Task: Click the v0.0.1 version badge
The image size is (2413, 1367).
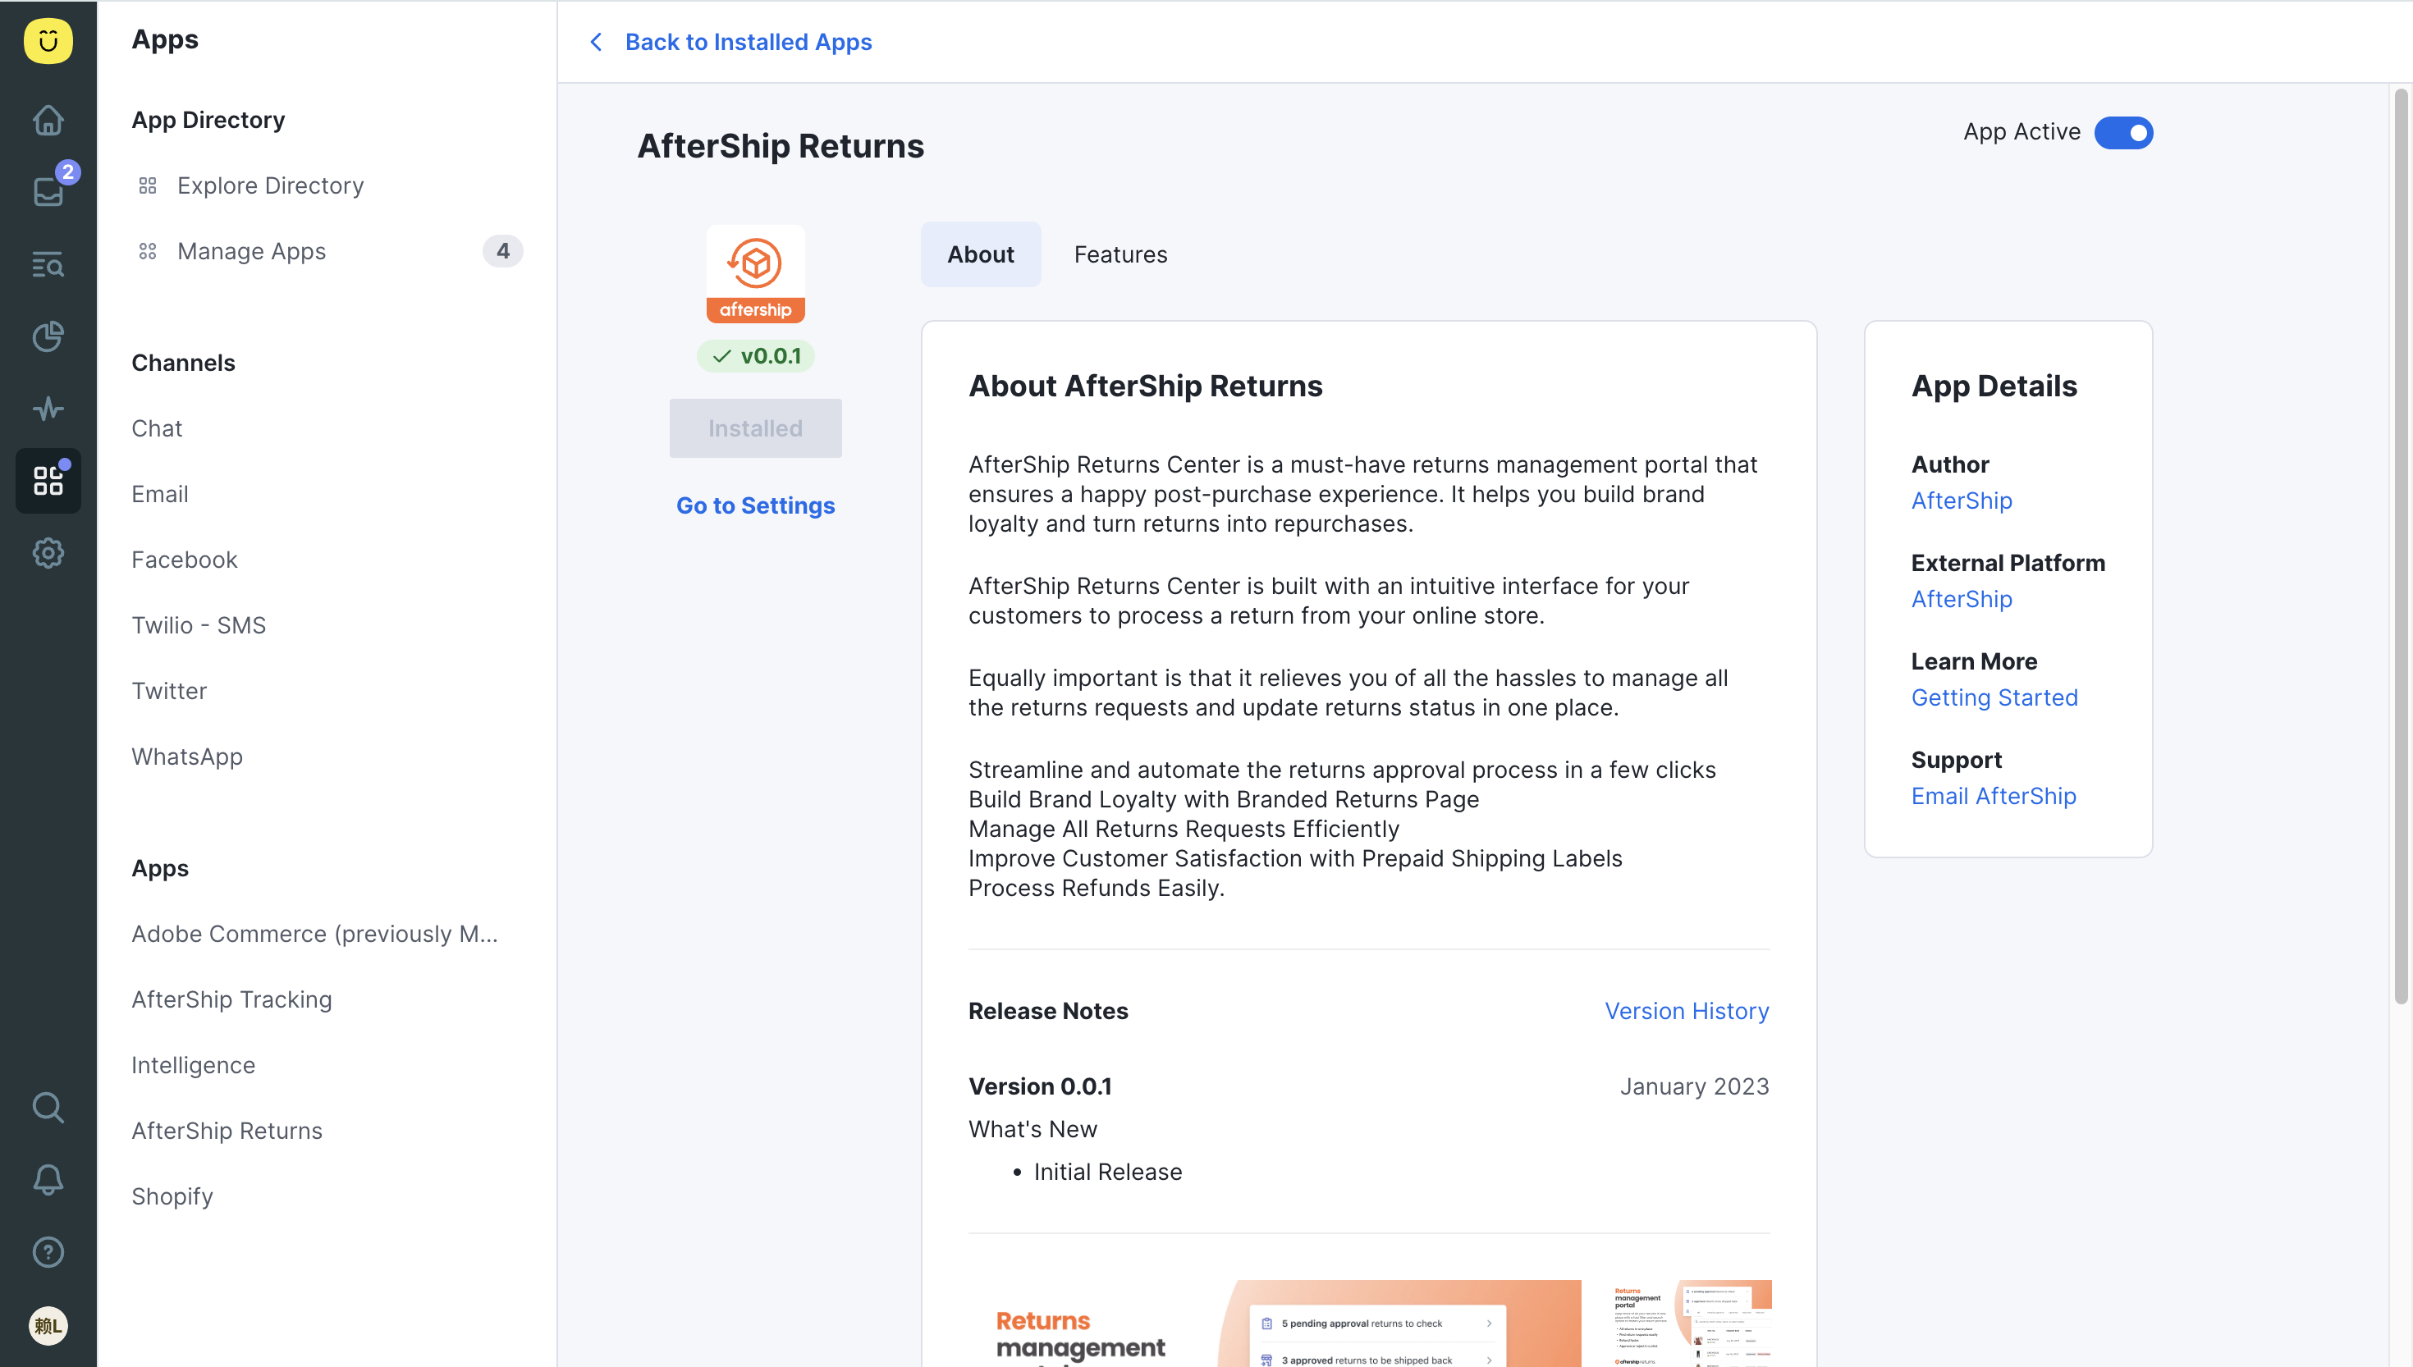Action: (755, 356)
